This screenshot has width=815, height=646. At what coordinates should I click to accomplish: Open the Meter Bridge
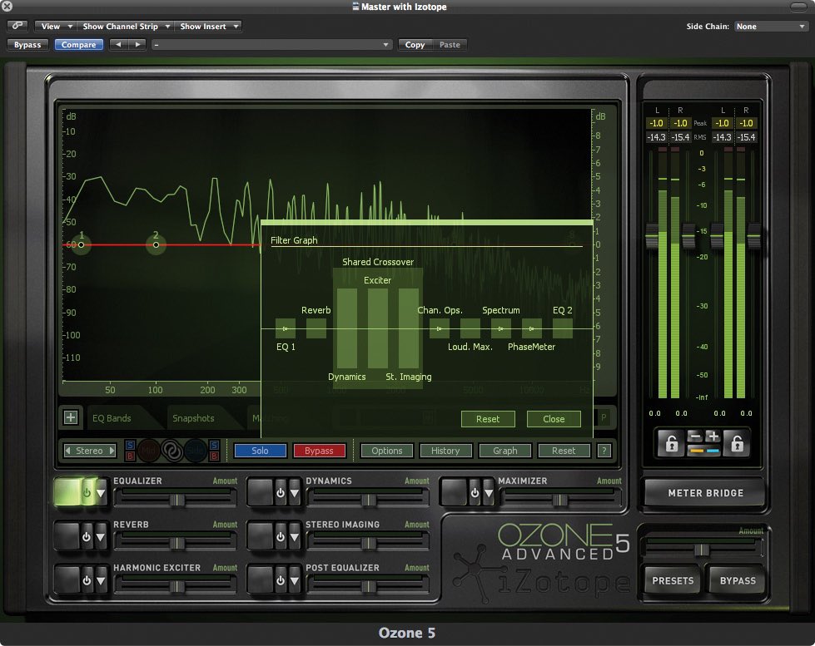point(705,493)
